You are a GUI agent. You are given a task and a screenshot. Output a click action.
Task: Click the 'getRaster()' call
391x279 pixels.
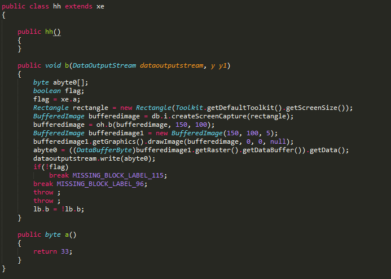217,150
